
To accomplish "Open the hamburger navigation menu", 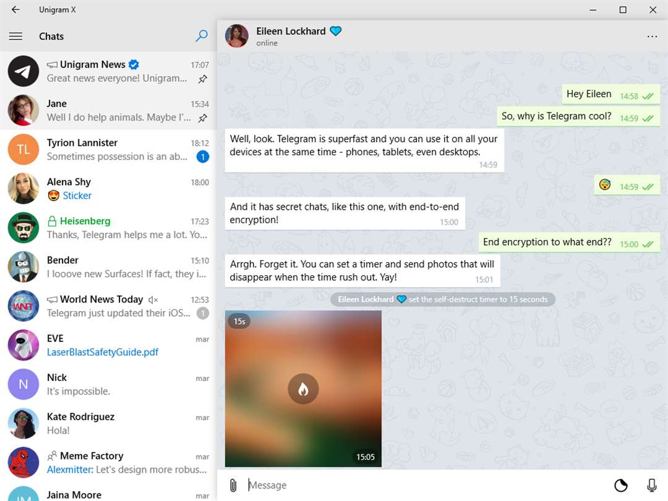I will click(15, 36).
